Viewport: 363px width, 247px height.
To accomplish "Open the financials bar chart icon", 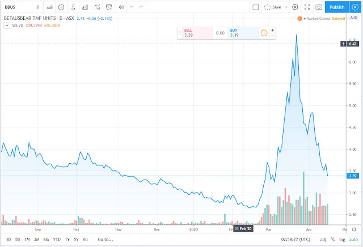I will [x=85, y=7].
